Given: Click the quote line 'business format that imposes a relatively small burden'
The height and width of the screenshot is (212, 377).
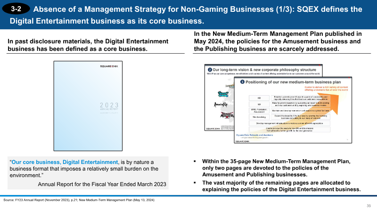Looking at the screenshot, I should [84, 169].
